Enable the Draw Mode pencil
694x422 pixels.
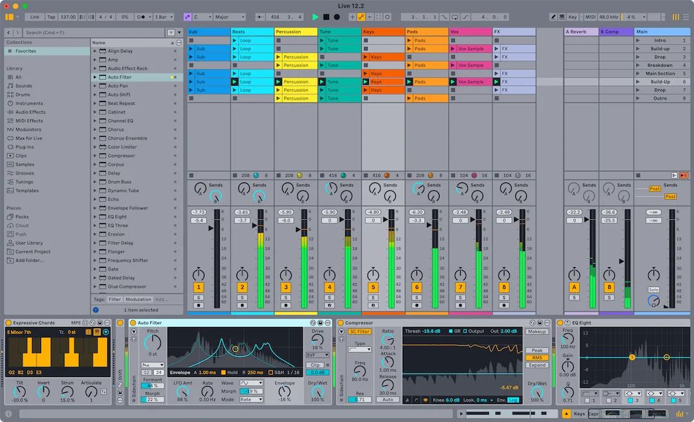pos(553,17)
